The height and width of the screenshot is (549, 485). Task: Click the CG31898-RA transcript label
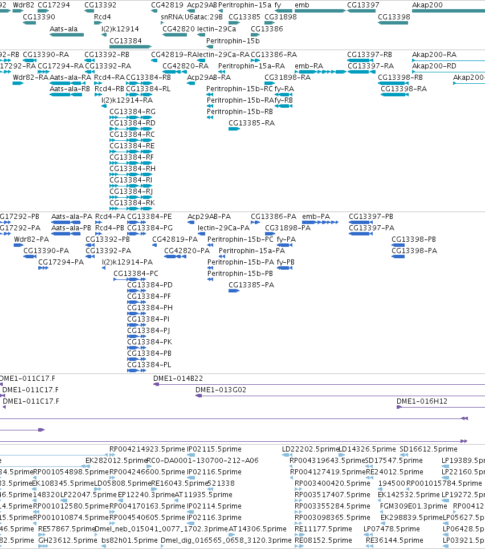click(288, 78)
